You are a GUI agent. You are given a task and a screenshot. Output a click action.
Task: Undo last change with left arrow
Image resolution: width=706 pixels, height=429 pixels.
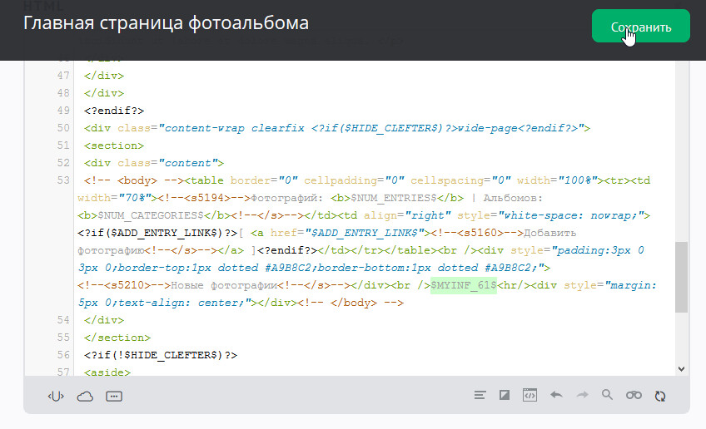[556, 396]
